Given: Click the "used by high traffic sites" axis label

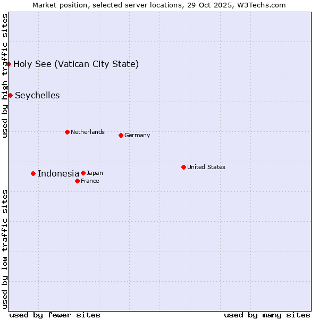Looking at the screenshot, I should [x=5, y=75].
